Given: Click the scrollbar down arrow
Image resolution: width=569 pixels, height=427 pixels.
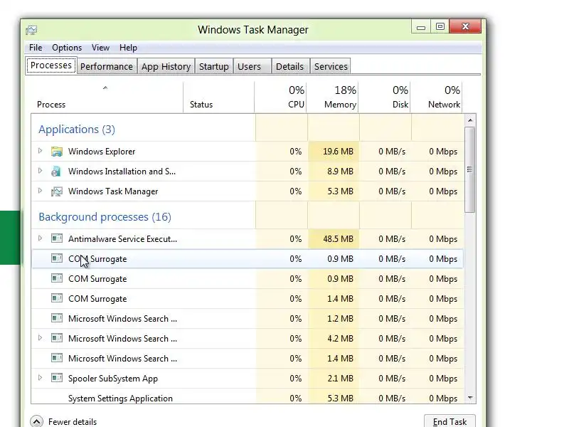Looking at the screenshot, I should 470,398.
